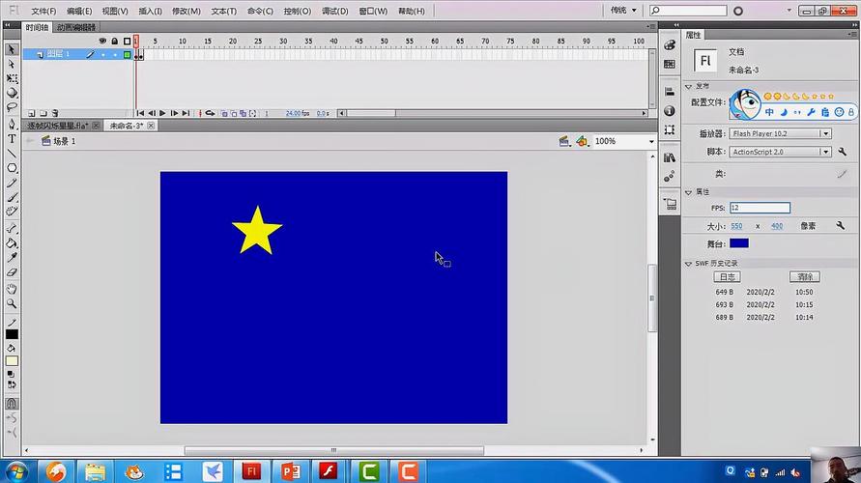Image resolution: width=861 pixels, height=483 pixels.
Task: Select the Zoom magnifier tool
Action: pyautogui.click(x=11, y=303)
